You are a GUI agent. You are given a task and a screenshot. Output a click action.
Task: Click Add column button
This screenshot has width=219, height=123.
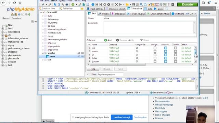coord(108,40)
